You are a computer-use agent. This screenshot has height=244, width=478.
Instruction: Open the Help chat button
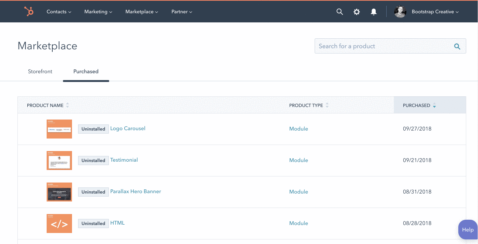click(x=468, y=230)
